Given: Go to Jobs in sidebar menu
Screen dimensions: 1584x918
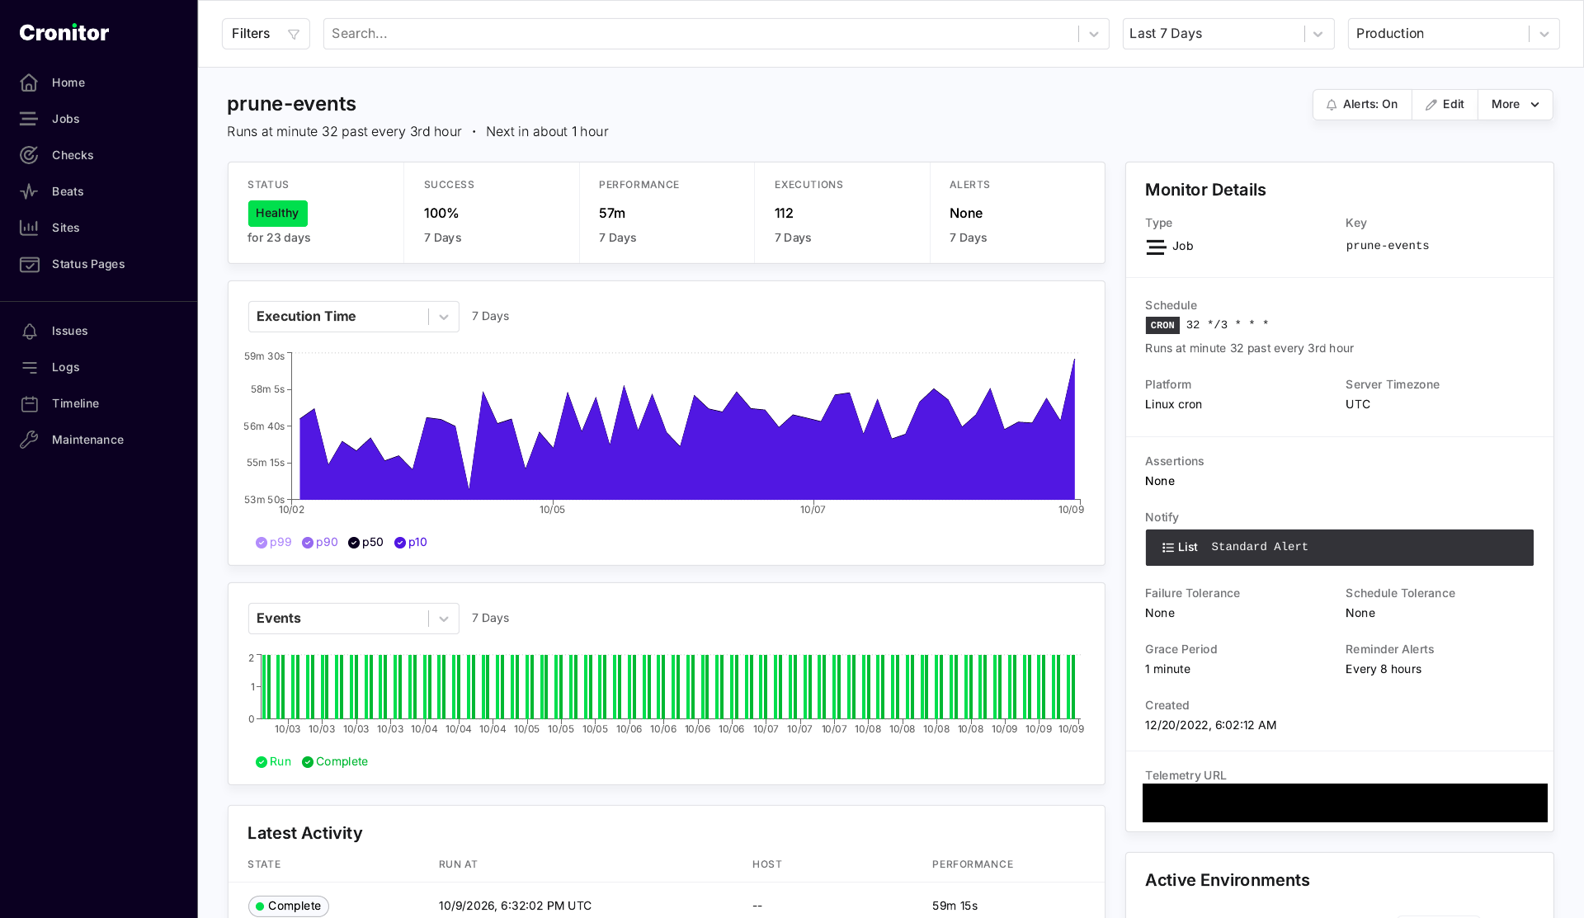Looking at the screenshot, I should [x=66, y=119].
